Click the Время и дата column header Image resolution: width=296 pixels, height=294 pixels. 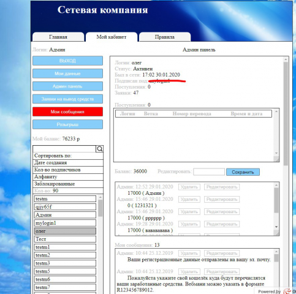(x=246, y=114)
